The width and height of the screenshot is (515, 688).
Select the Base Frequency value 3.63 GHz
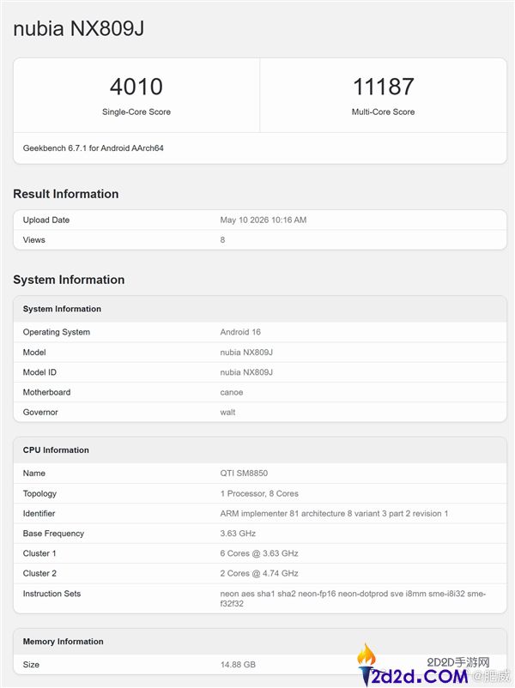tap(238, 534)
